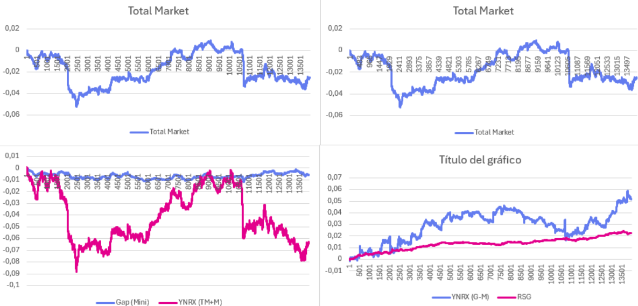
Task: Click the "-0,1" vertical axis label
Action: [x=11, y=285]
